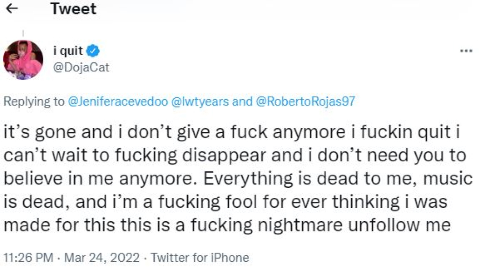Open the @RobertoRojas97 mentioned profile
Screen dimensions: 485x272
point(305,102)
